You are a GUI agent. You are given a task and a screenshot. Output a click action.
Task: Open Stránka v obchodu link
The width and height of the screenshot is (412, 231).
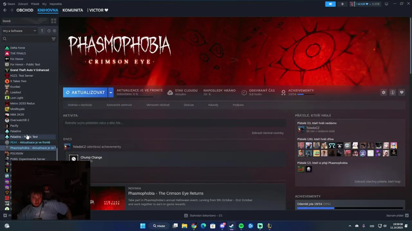click(80, 105)
